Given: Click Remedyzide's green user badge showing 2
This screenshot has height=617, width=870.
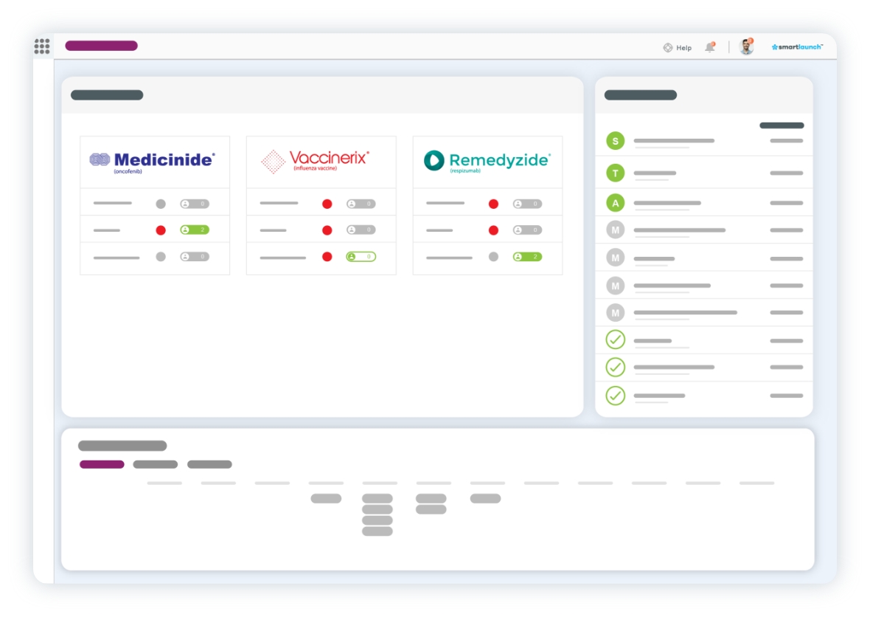Looking at the screenshot, I should [x=527, y=257].
